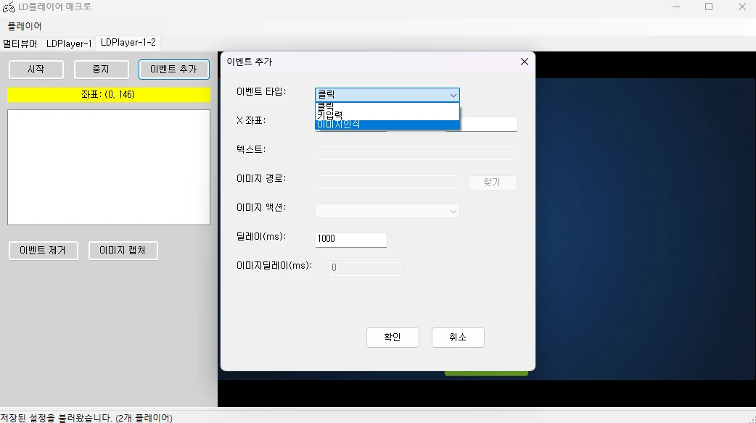756x423 pixels.
Task: Click the gamepad app icon in title bar
Action: pos(9,7)
